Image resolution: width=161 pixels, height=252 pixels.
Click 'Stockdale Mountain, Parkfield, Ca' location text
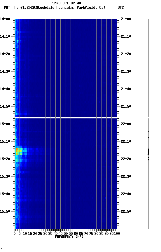click(70, 8)
